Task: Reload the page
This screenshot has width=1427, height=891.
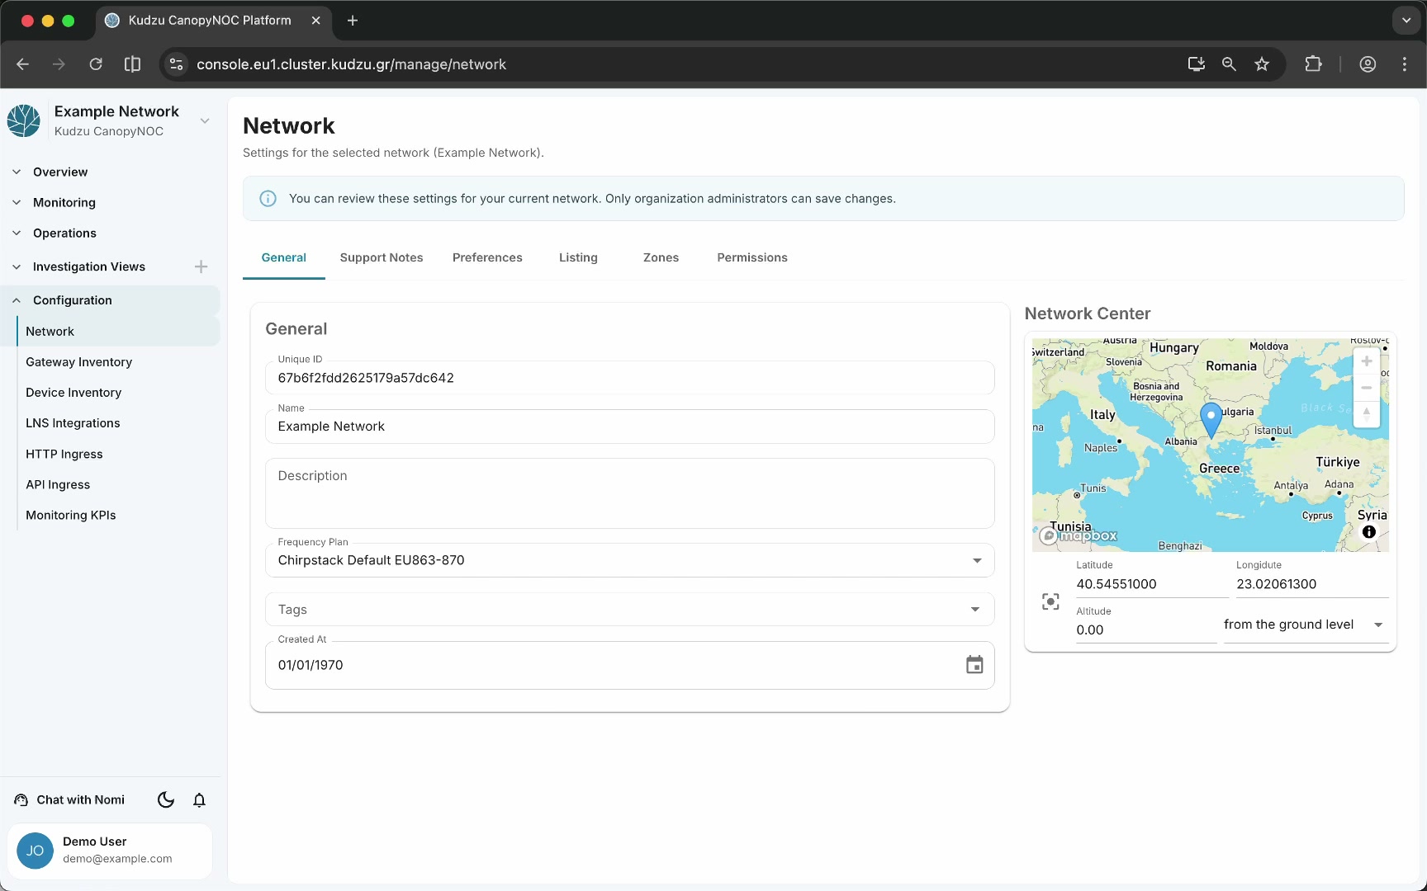Action: (x=96, y=64)
